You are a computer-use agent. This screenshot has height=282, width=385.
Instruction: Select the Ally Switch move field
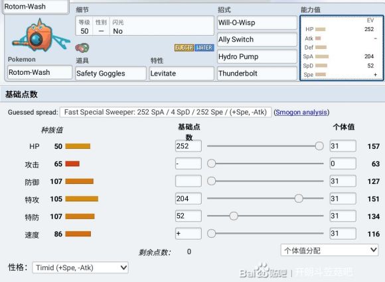[257, 40]
